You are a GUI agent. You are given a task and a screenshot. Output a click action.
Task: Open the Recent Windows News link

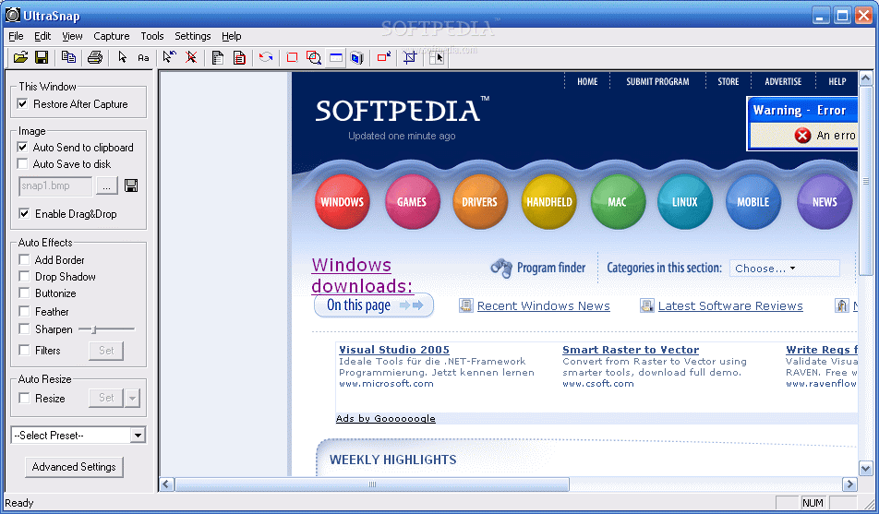tap(543, 306)
